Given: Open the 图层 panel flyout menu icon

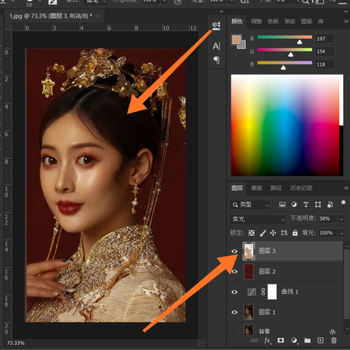Looking at the screenshot, I should pos(346,188).
